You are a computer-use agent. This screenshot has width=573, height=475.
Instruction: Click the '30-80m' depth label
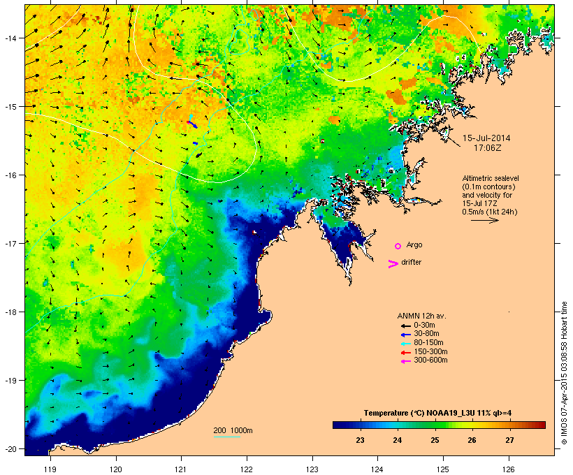(426, 334)
